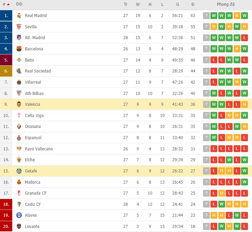Screen dimensions: 252x232
Task: Sort table by the # rank column
Action: tap(6, 4)
